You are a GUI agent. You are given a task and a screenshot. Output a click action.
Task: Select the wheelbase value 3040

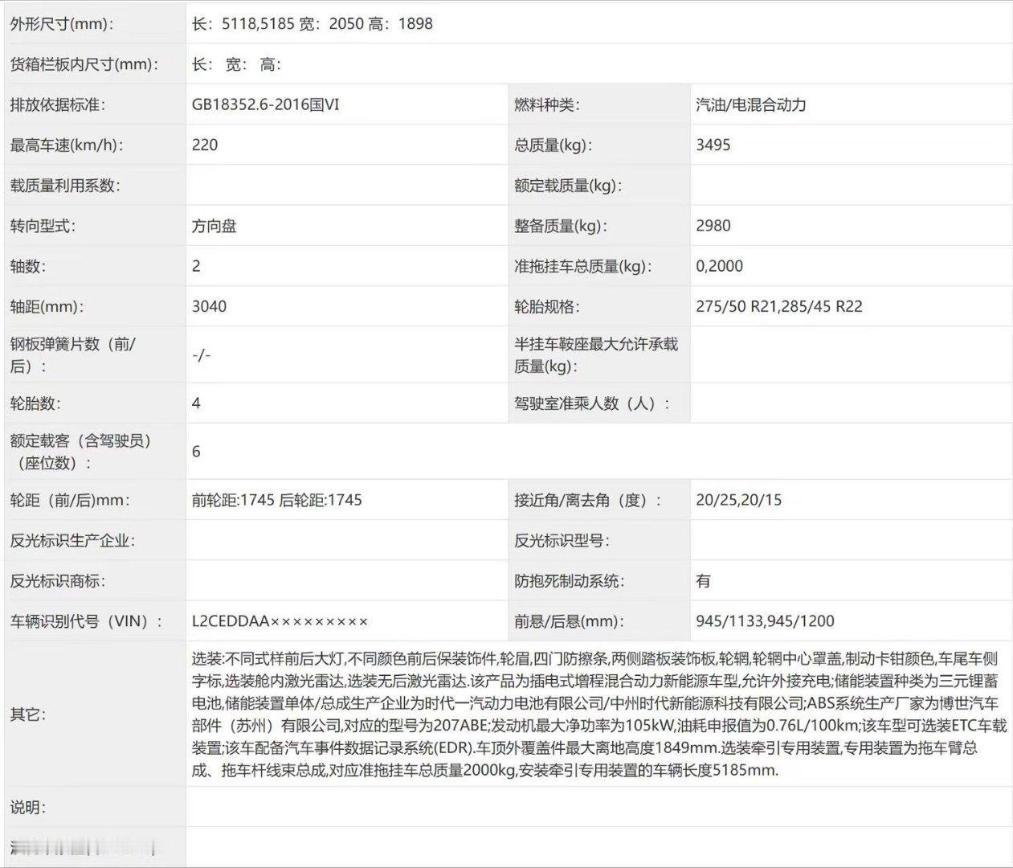(x=209, y=306)
